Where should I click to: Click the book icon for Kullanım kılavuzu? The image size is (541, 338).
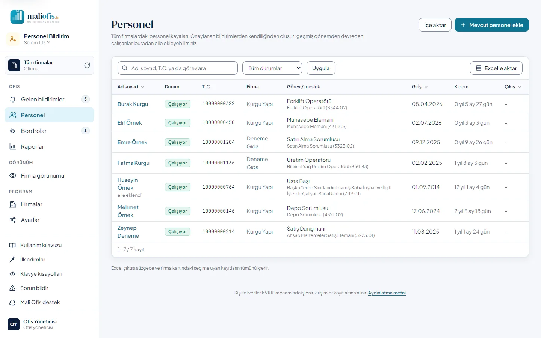click(x=12, y=246)
